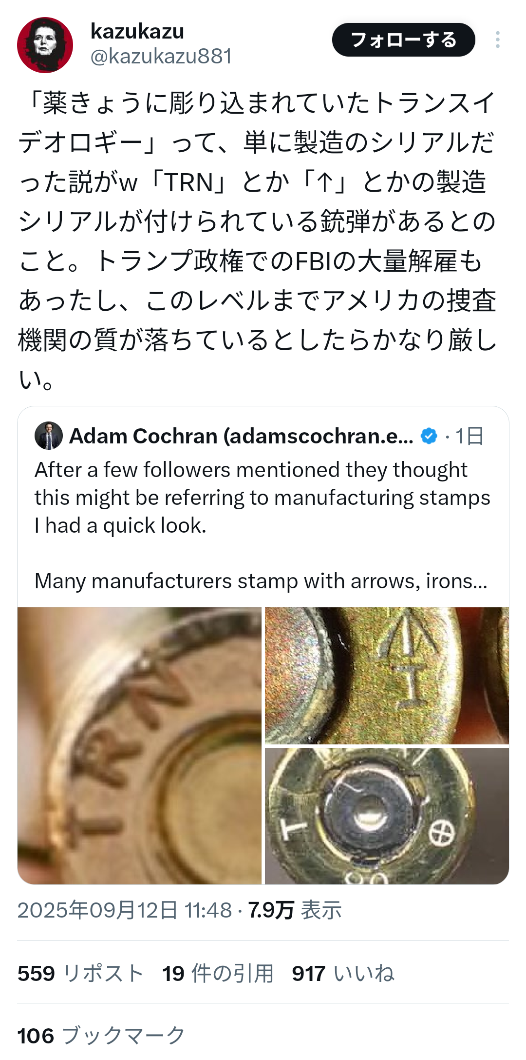Image resolution: width=526 pixels, height=1060 pixels.
Task: Open the 106 ブックマーク count
Action: tap(101, 1035)
